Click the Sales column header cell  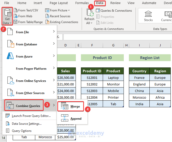[x=66, y=71]
